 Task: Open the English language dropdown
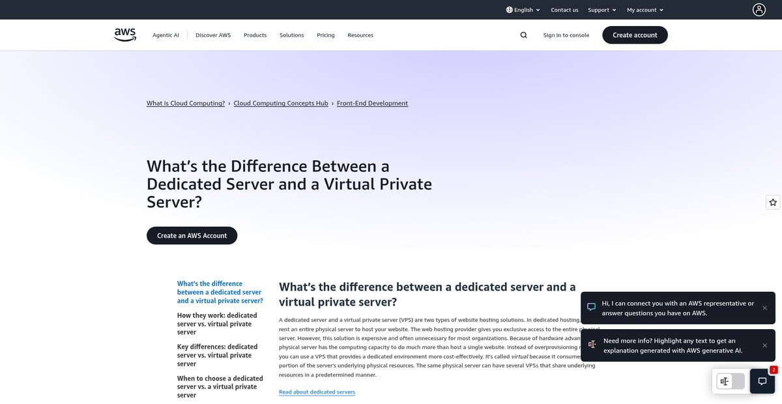coord(523,10)
